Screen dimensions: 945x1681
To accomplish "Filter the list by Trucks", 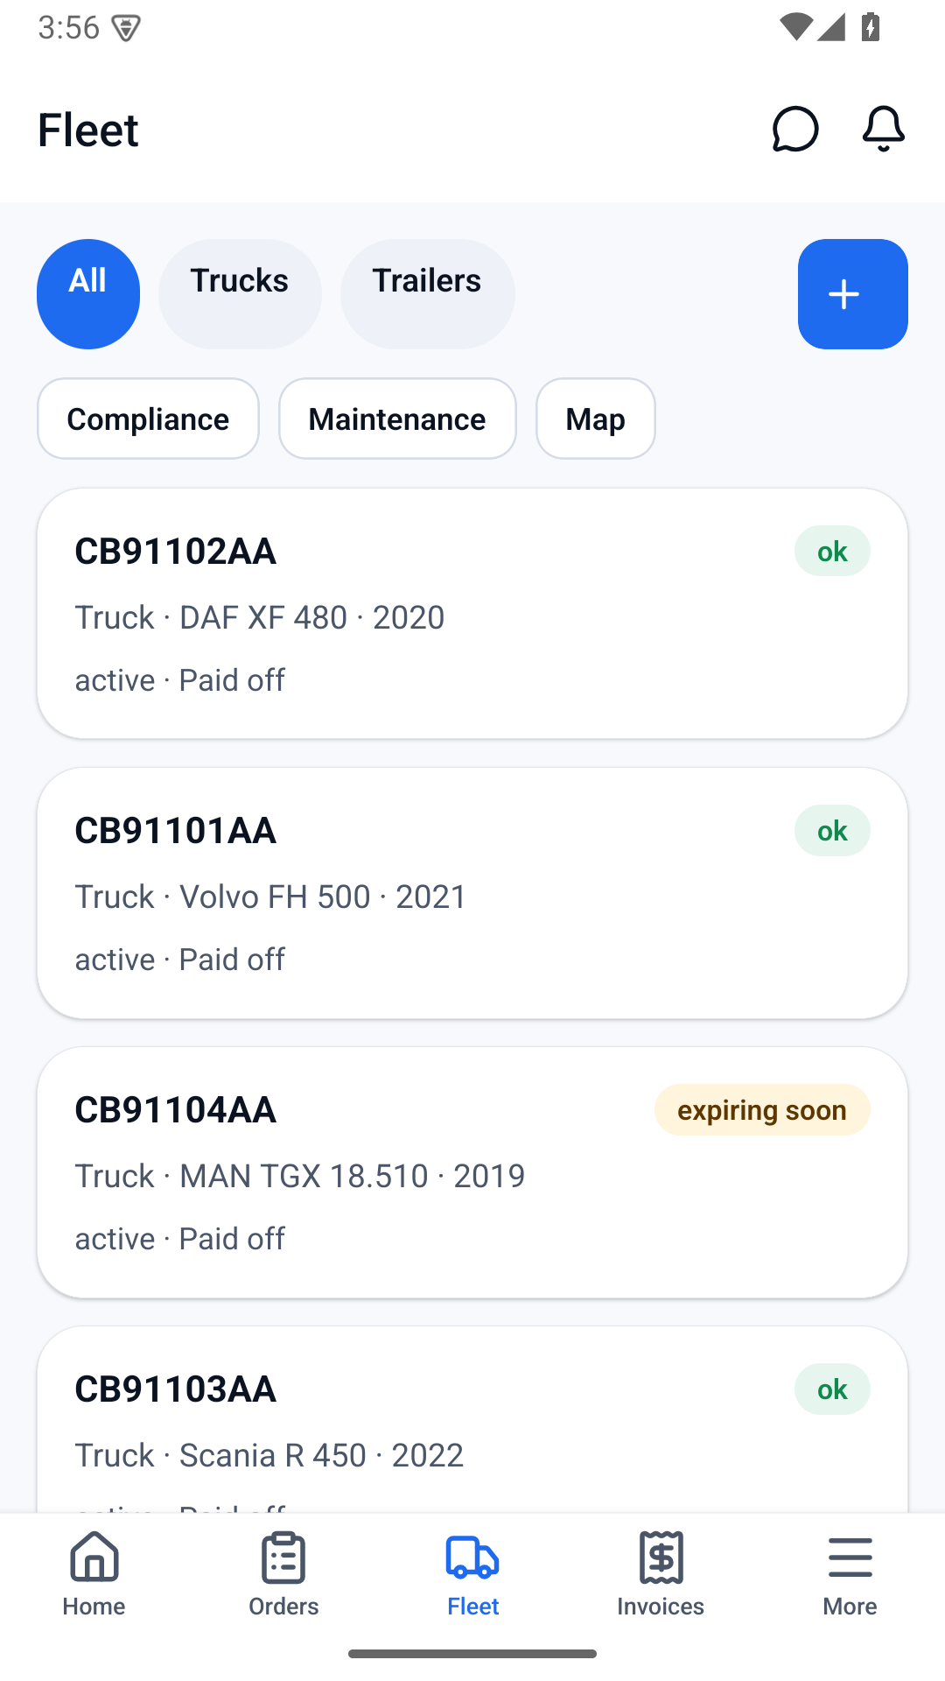I will [x=240, y=294].
